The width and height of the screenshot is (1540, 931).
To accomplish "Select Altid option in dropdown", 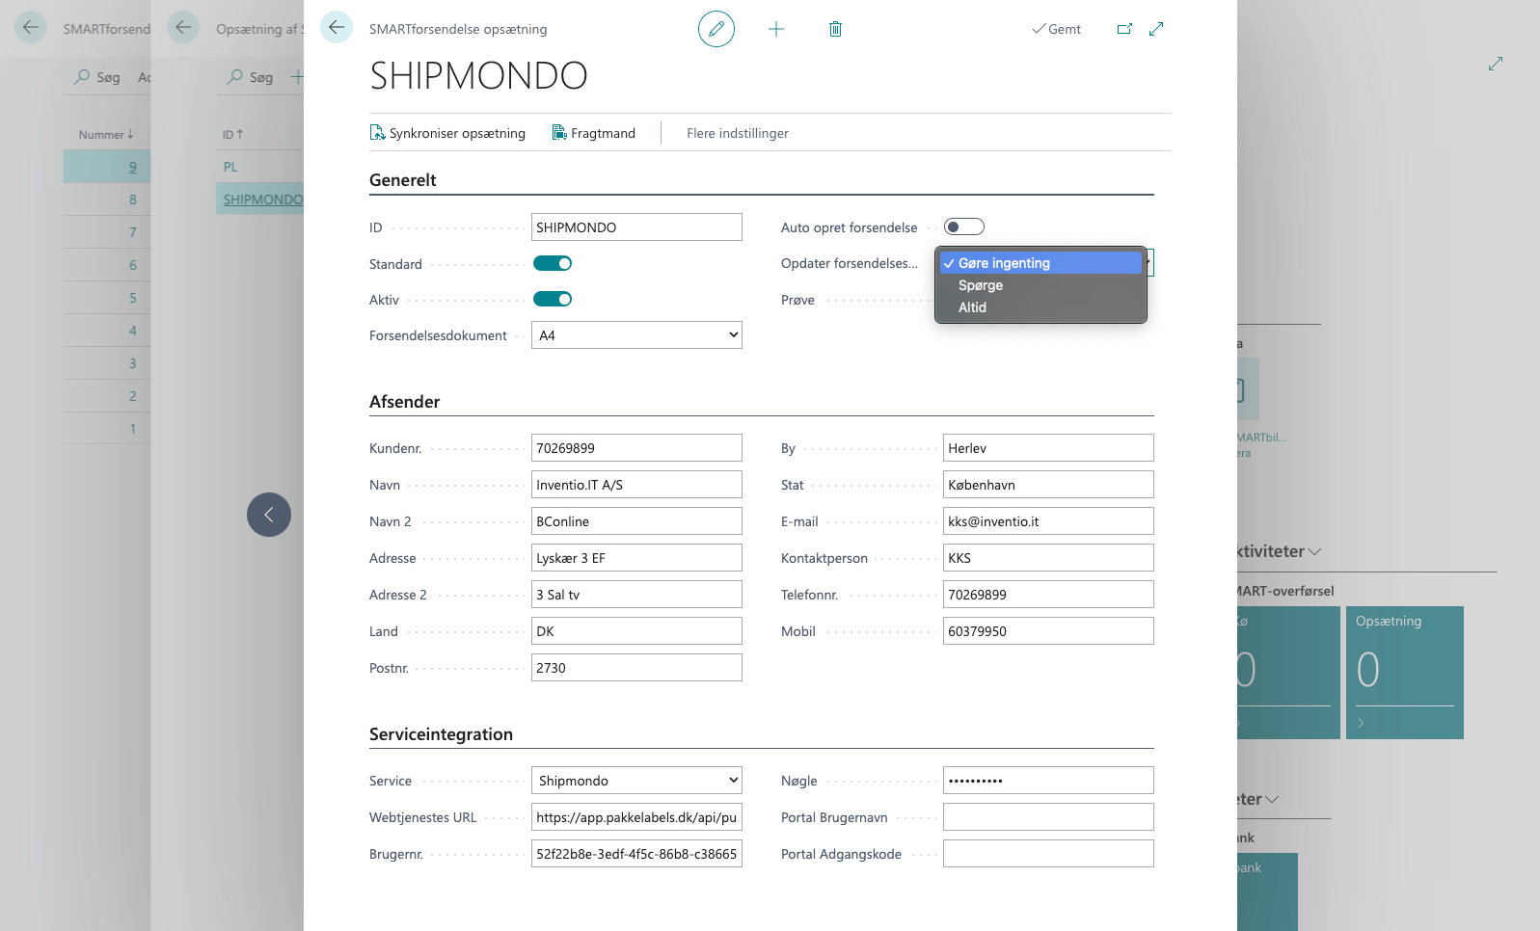I will tap(1040, 307).
